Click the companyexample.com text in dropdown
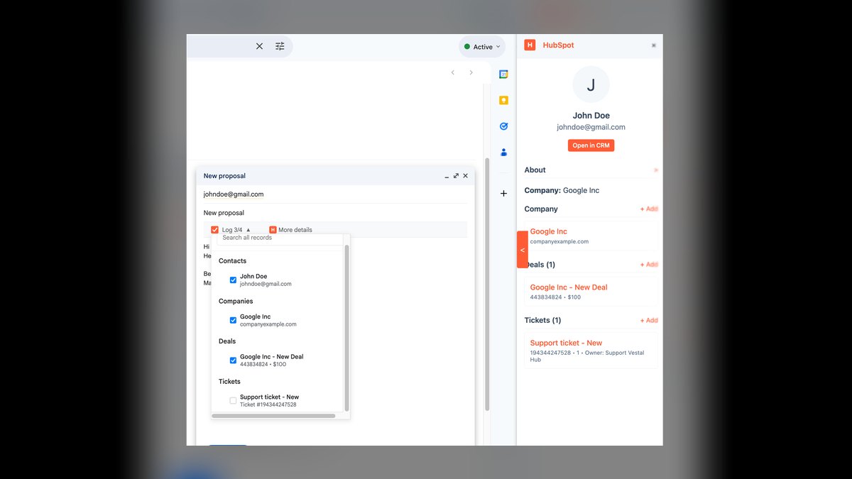 pos(268,324)
